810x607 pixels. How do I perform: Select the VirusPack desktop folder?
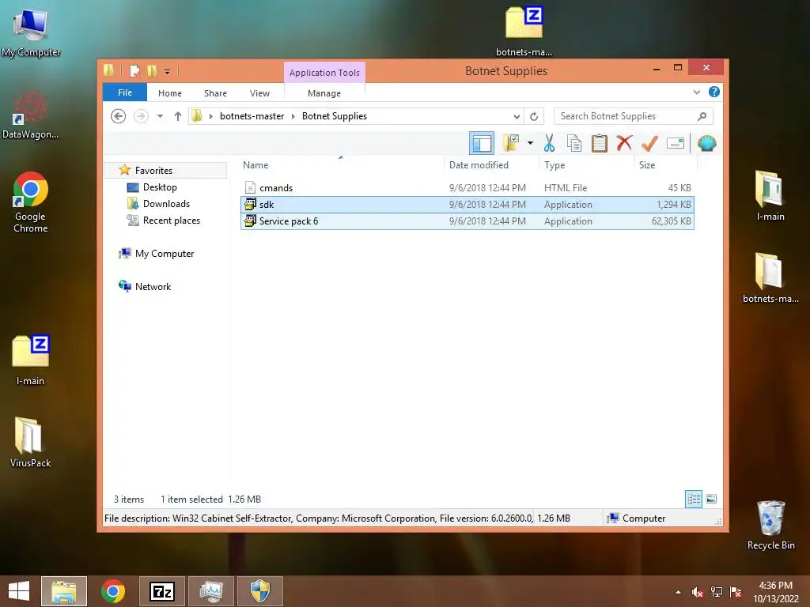click(31, 443)
